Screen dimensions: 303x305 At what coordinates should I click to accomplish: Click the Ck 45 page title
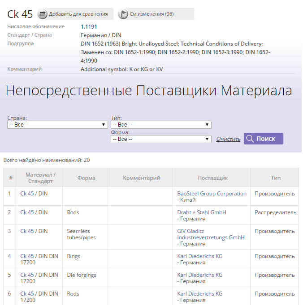pyautogui.click(x=20, y=14)
